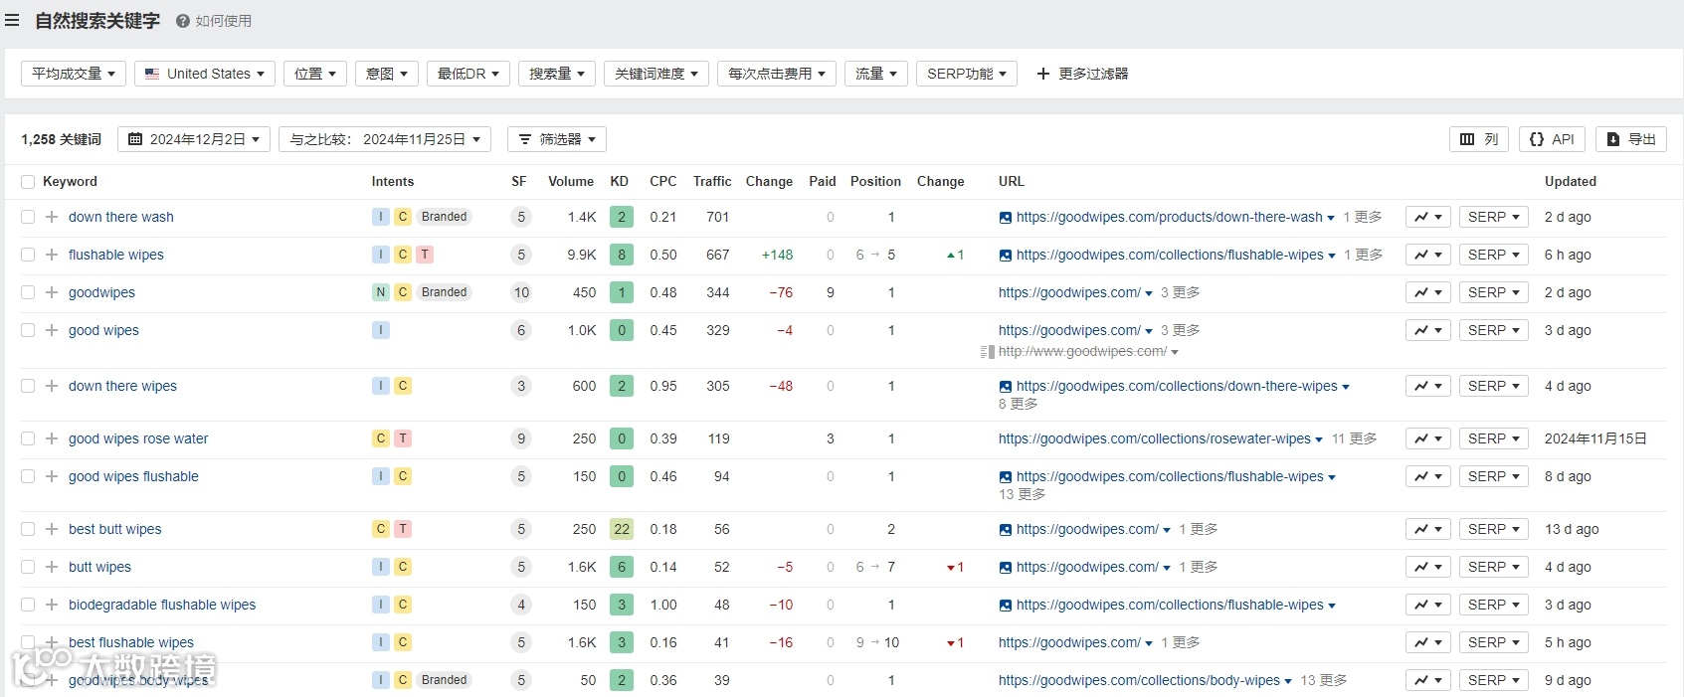Image resolution: width=1684 pixels, height=697 pixels.
Task: Add more filters with plus icon
Action: pos(1042,74)
